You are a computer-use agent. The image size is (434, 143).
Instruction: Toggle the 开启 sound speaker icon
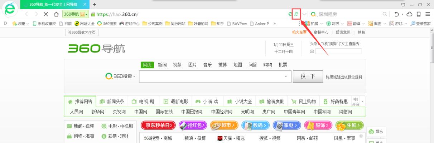point(355,101)
